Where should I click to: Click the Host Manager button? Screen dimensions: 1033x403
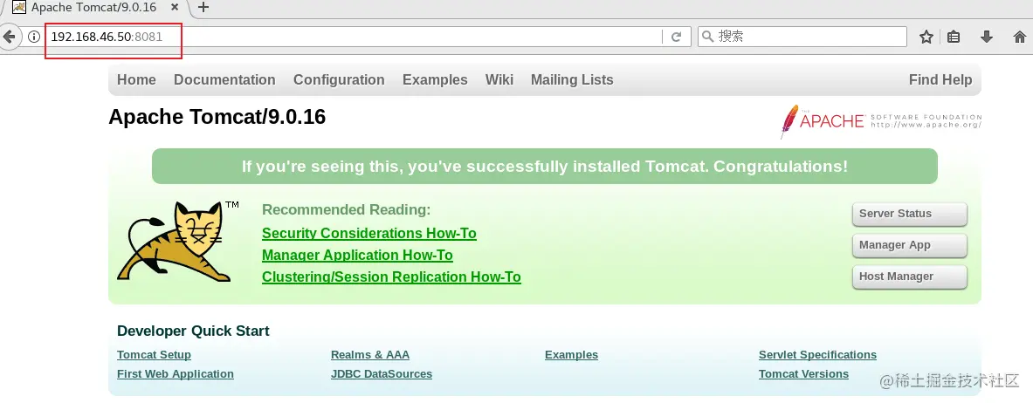click(x=910, y=277)
